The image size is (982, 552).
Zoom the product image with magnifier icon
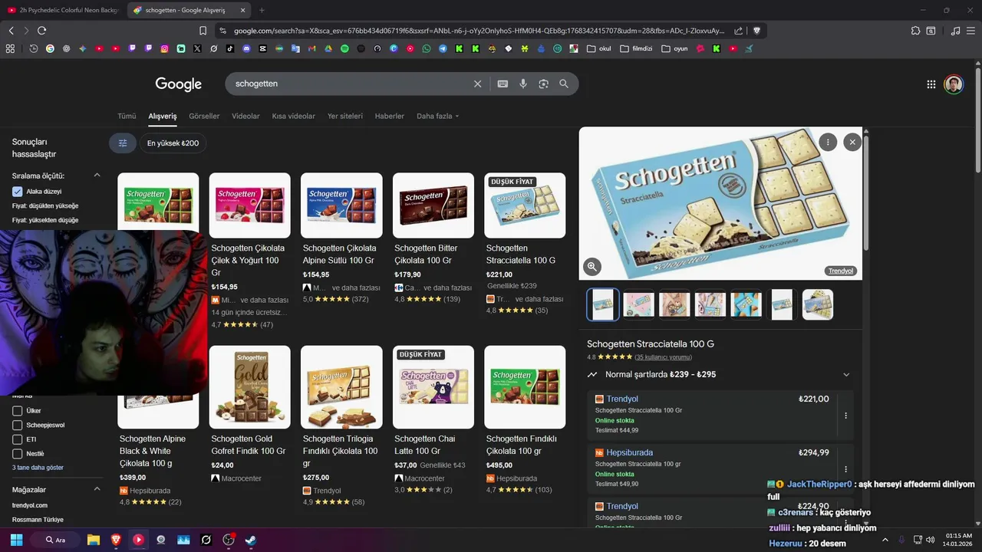click(x=592, y=267)
